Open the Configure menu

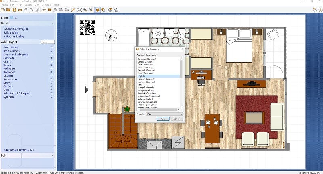click(x=46, y=5)
